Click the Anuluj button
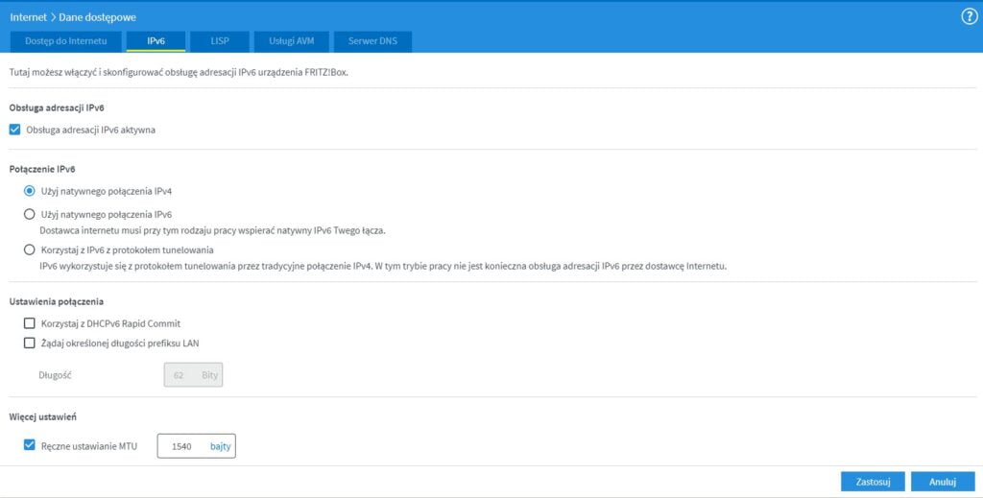Viewport: 983px width, 498px height. (x=943, y=482)
